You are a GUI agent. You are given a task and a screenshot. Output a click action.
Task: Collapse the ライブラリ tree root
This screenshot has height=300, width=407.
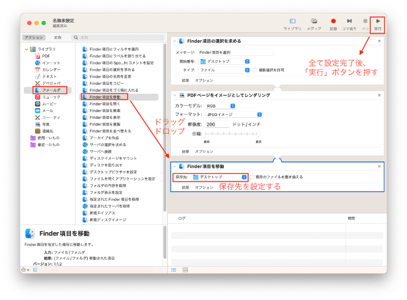coord(27,49)
